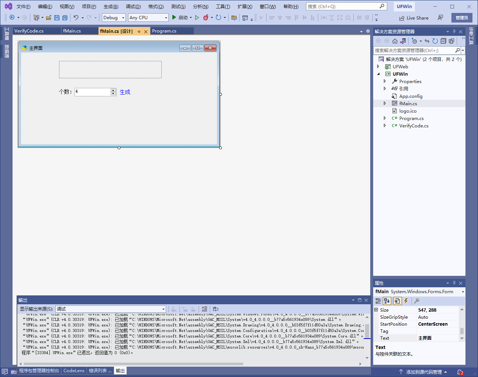478x377 pixels.
Task: Expand the fMain.cs tree node
Action: 385,103
